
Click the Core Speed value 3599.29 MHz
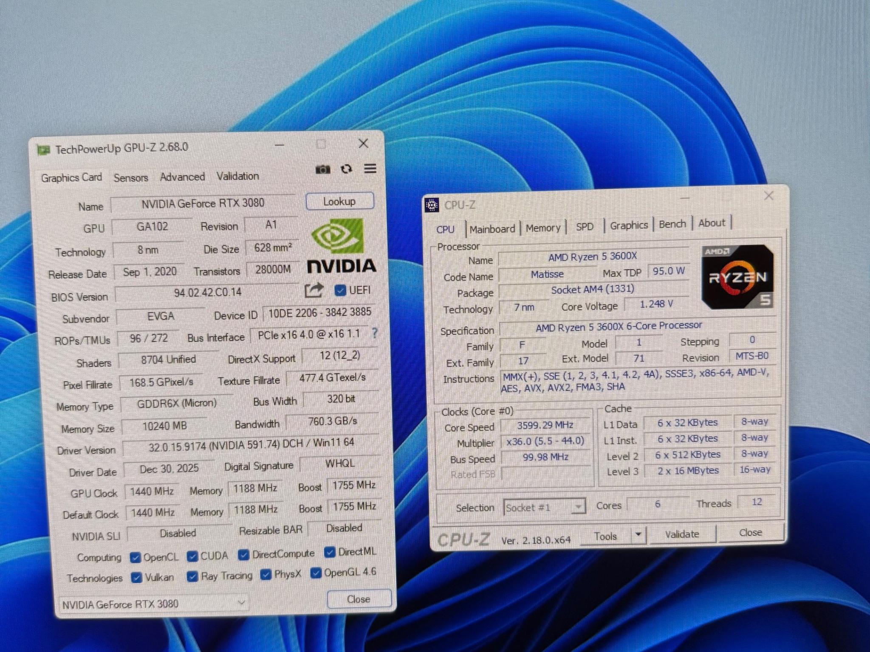coord(545,425)
